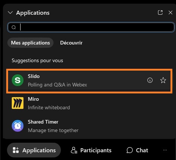Toggle the Applications button in the bottom bar
This screenshot has width=176, height=160.
coord(34,150)
